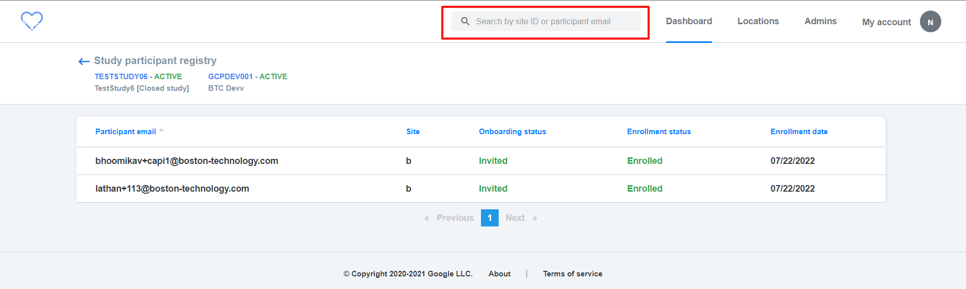Sort by Site column header
This screenshot has height=289, width=966.
(x=413, y=132)
